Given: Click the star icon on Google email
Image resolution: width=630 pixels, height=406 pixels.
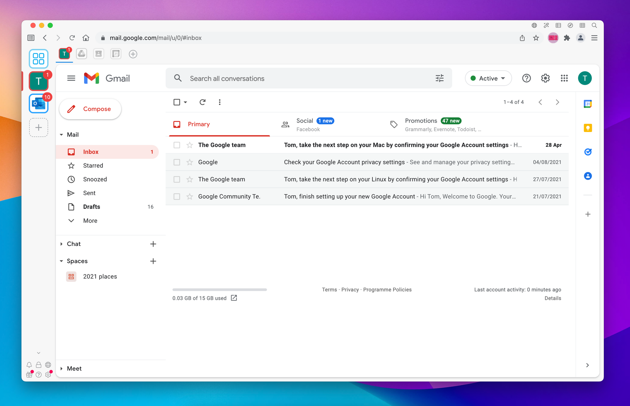Looking at the screenshot, I should tap(189, 162).
